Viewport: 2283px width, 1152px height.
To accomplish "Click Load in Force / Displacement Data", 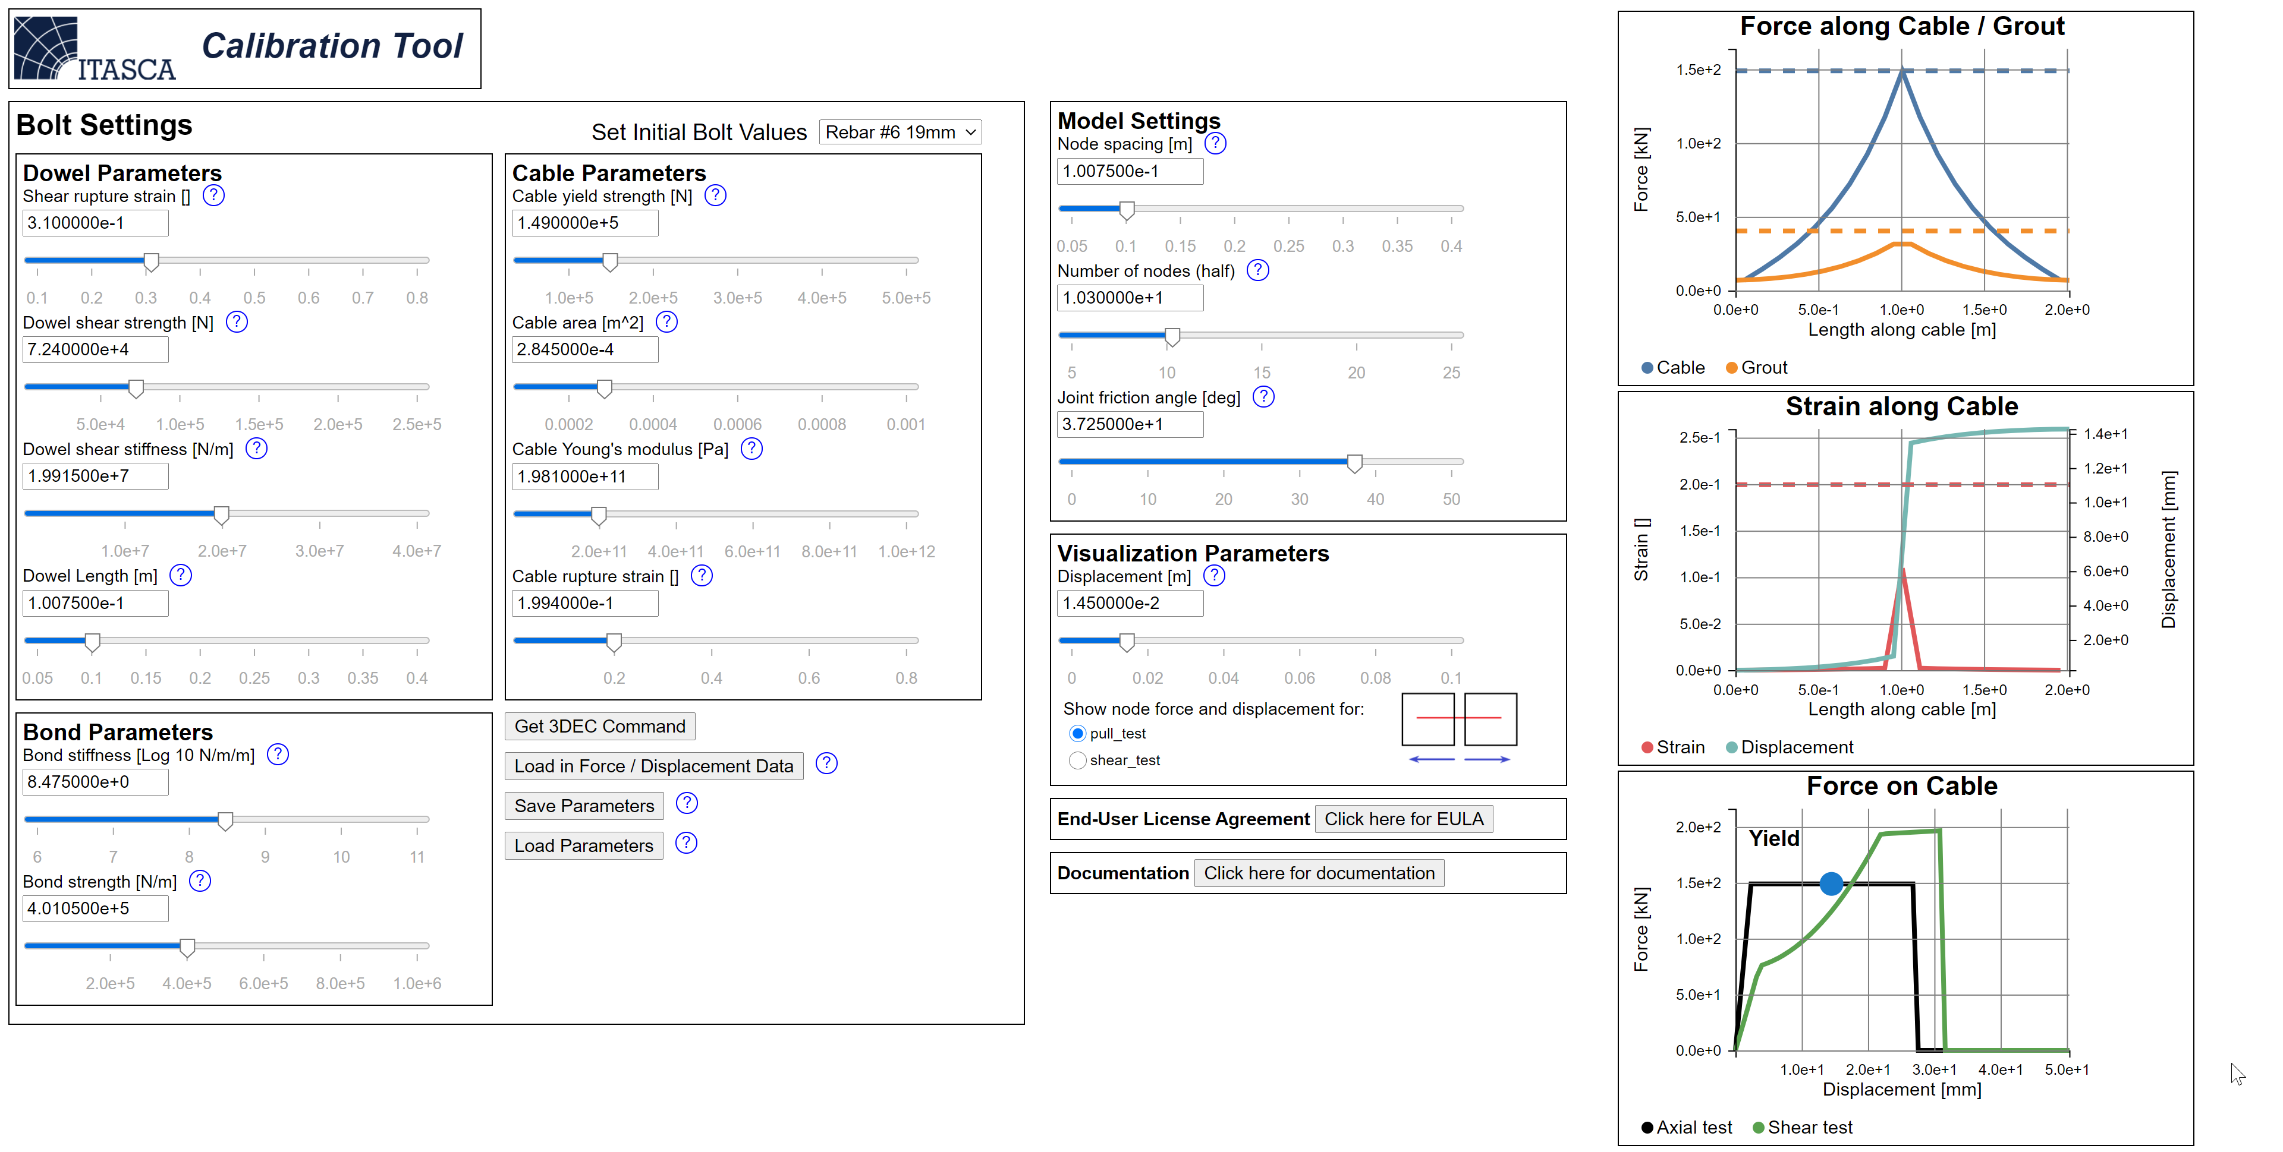I will pos(654,766).
